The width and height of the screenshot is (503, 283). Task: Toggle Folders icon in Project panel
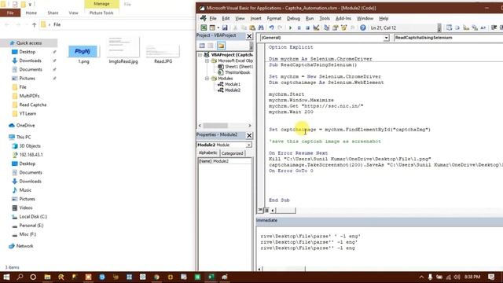[221, 46]
